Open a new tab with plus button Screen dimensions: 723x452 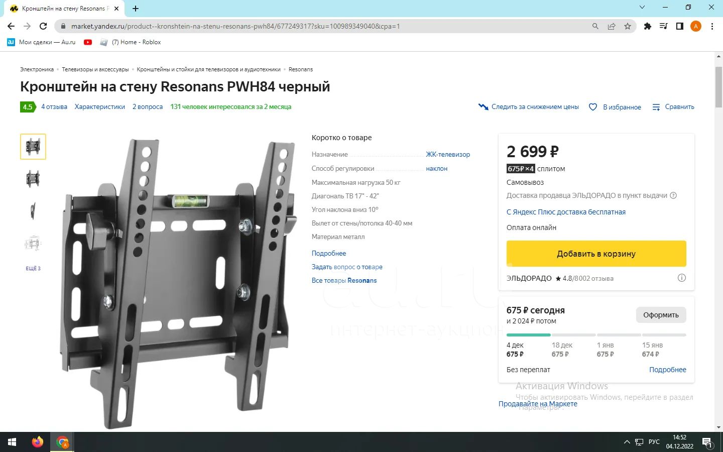click(136, 9)
